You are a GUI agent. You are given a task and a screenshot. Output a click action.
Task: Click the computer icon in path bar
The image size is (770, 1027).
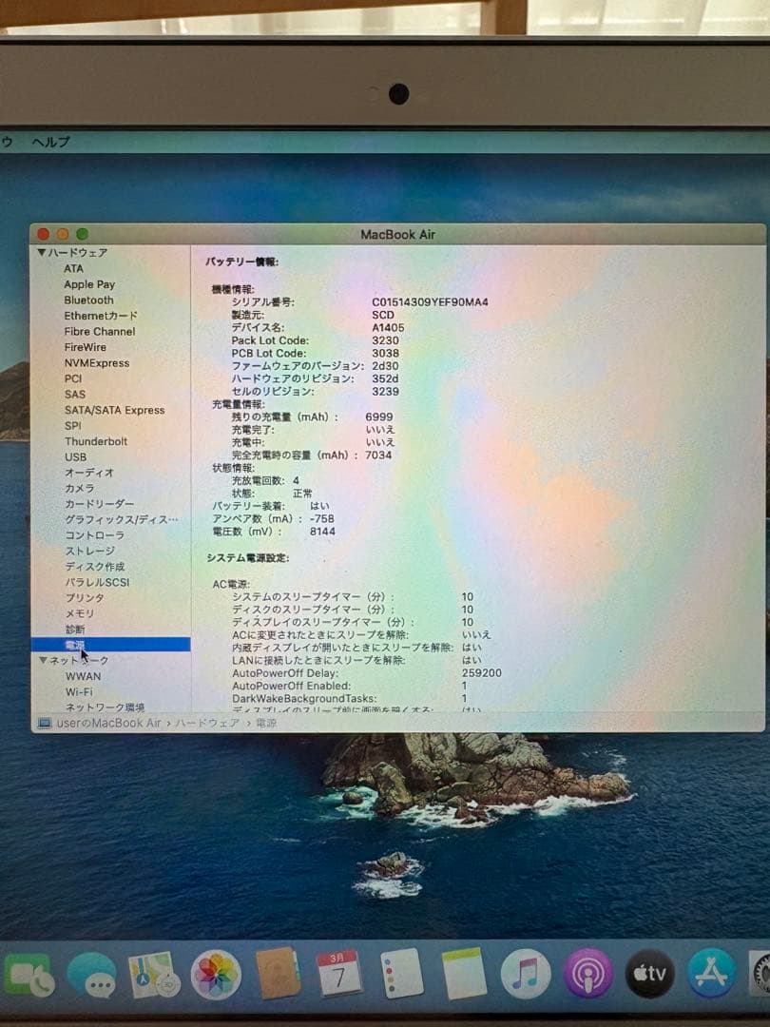[x=45, y=723]
